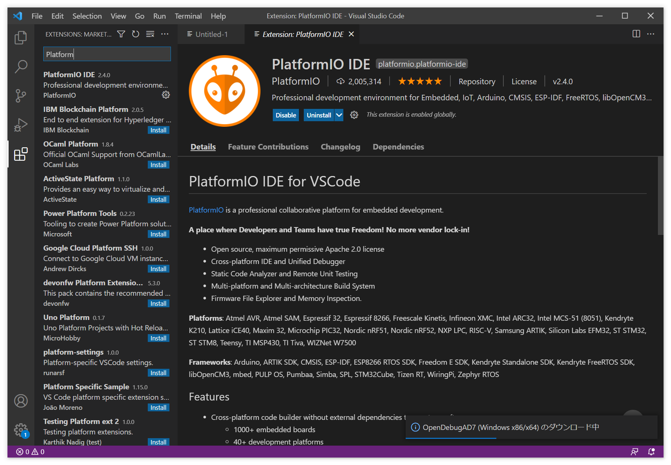
Task: Switch to Feature Contributions tab
Action: 268,147
